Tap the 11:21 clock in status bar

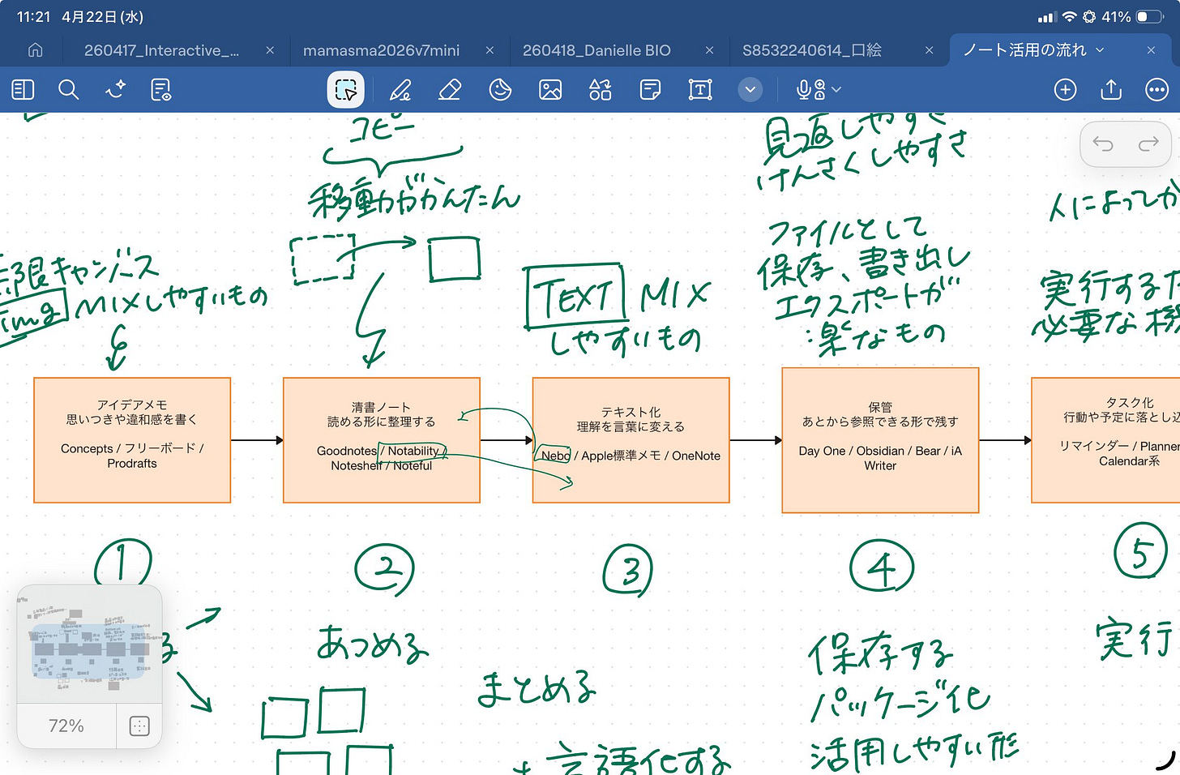[33, 17]
